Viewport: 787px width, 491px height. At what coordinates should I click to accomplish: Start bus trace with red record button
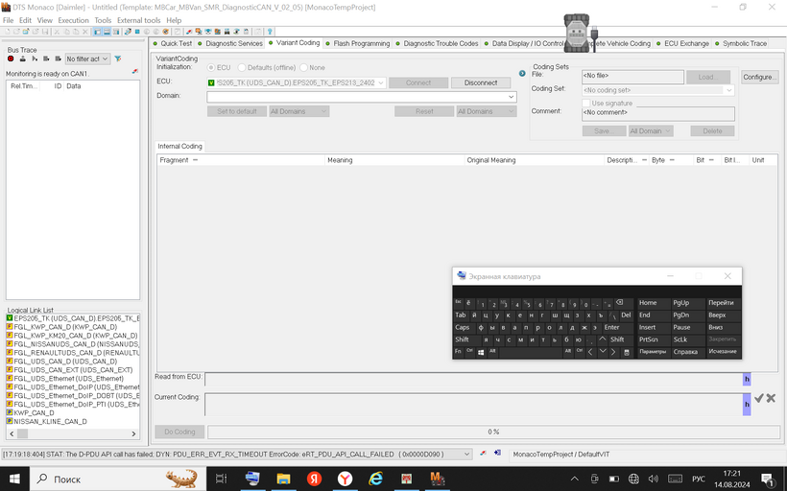coord(11,58)
